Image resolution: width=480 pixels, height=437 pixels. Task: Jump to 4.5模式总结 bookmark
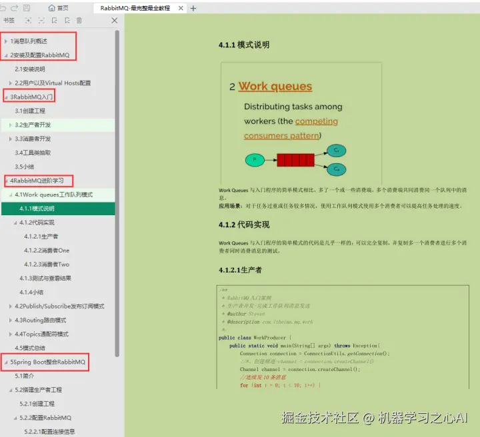[30, 348]
